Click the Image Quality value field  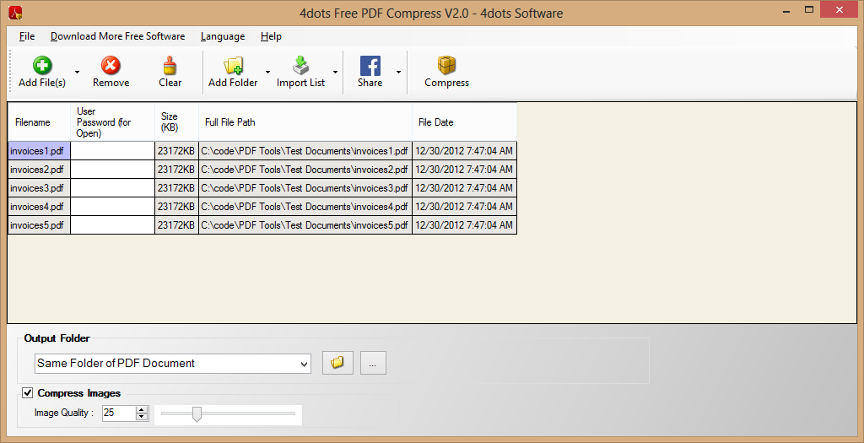118,413
